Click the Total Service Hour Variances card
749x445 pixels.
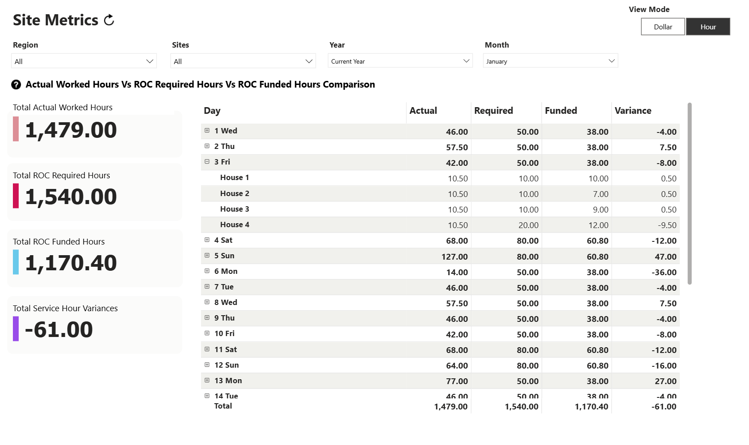[x=95, y=325]
